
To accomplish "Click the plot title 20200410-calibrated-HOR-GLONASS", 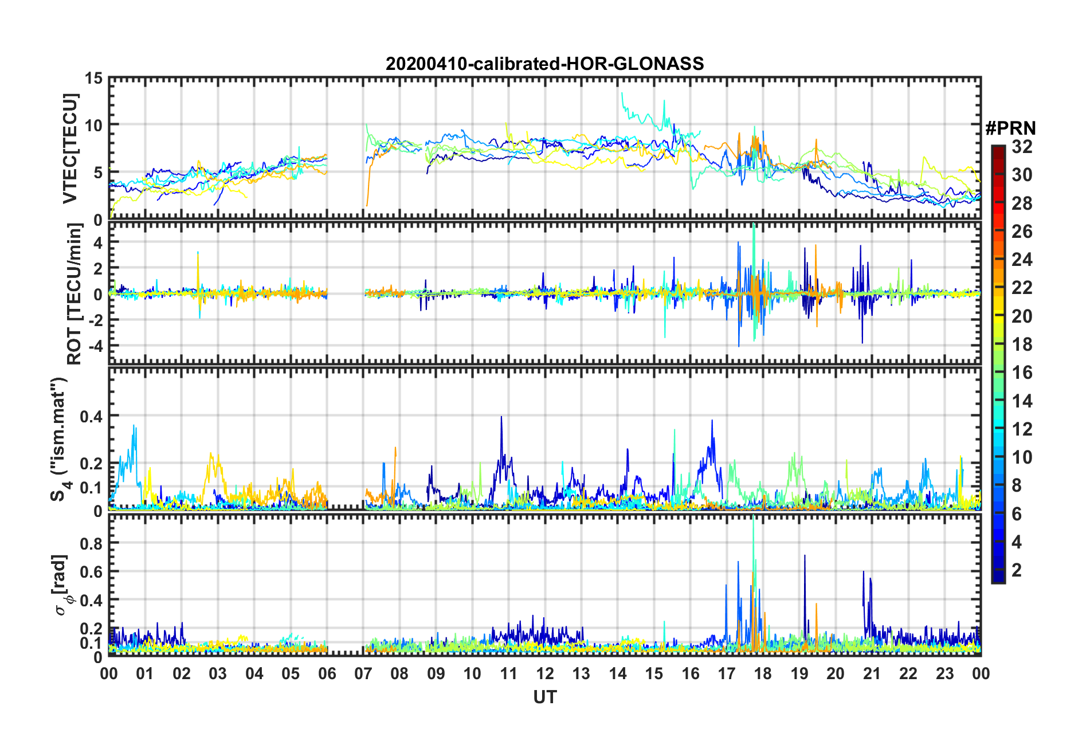I will pos(544,64).
